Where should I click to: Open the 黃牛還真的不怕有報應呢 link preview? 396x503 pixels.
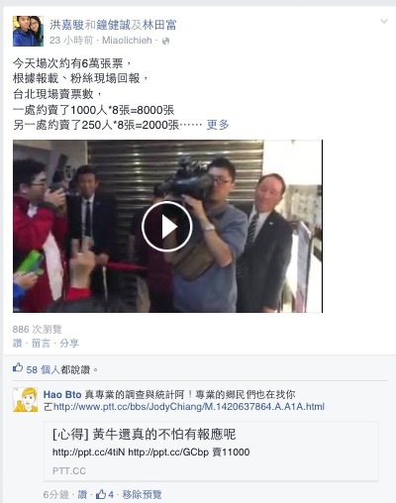pyautogui.click(x=211, y=451)
